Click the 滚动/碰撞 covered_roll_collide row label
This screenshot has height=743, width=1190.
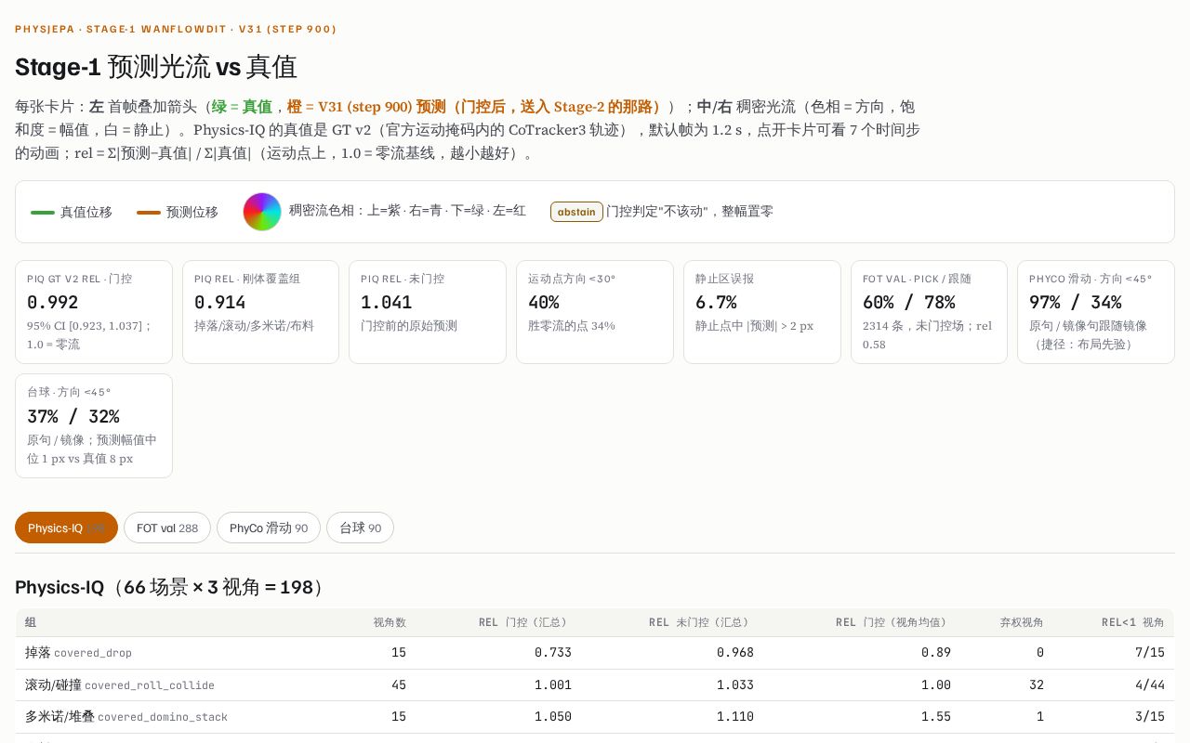click(x=120, y=685)
